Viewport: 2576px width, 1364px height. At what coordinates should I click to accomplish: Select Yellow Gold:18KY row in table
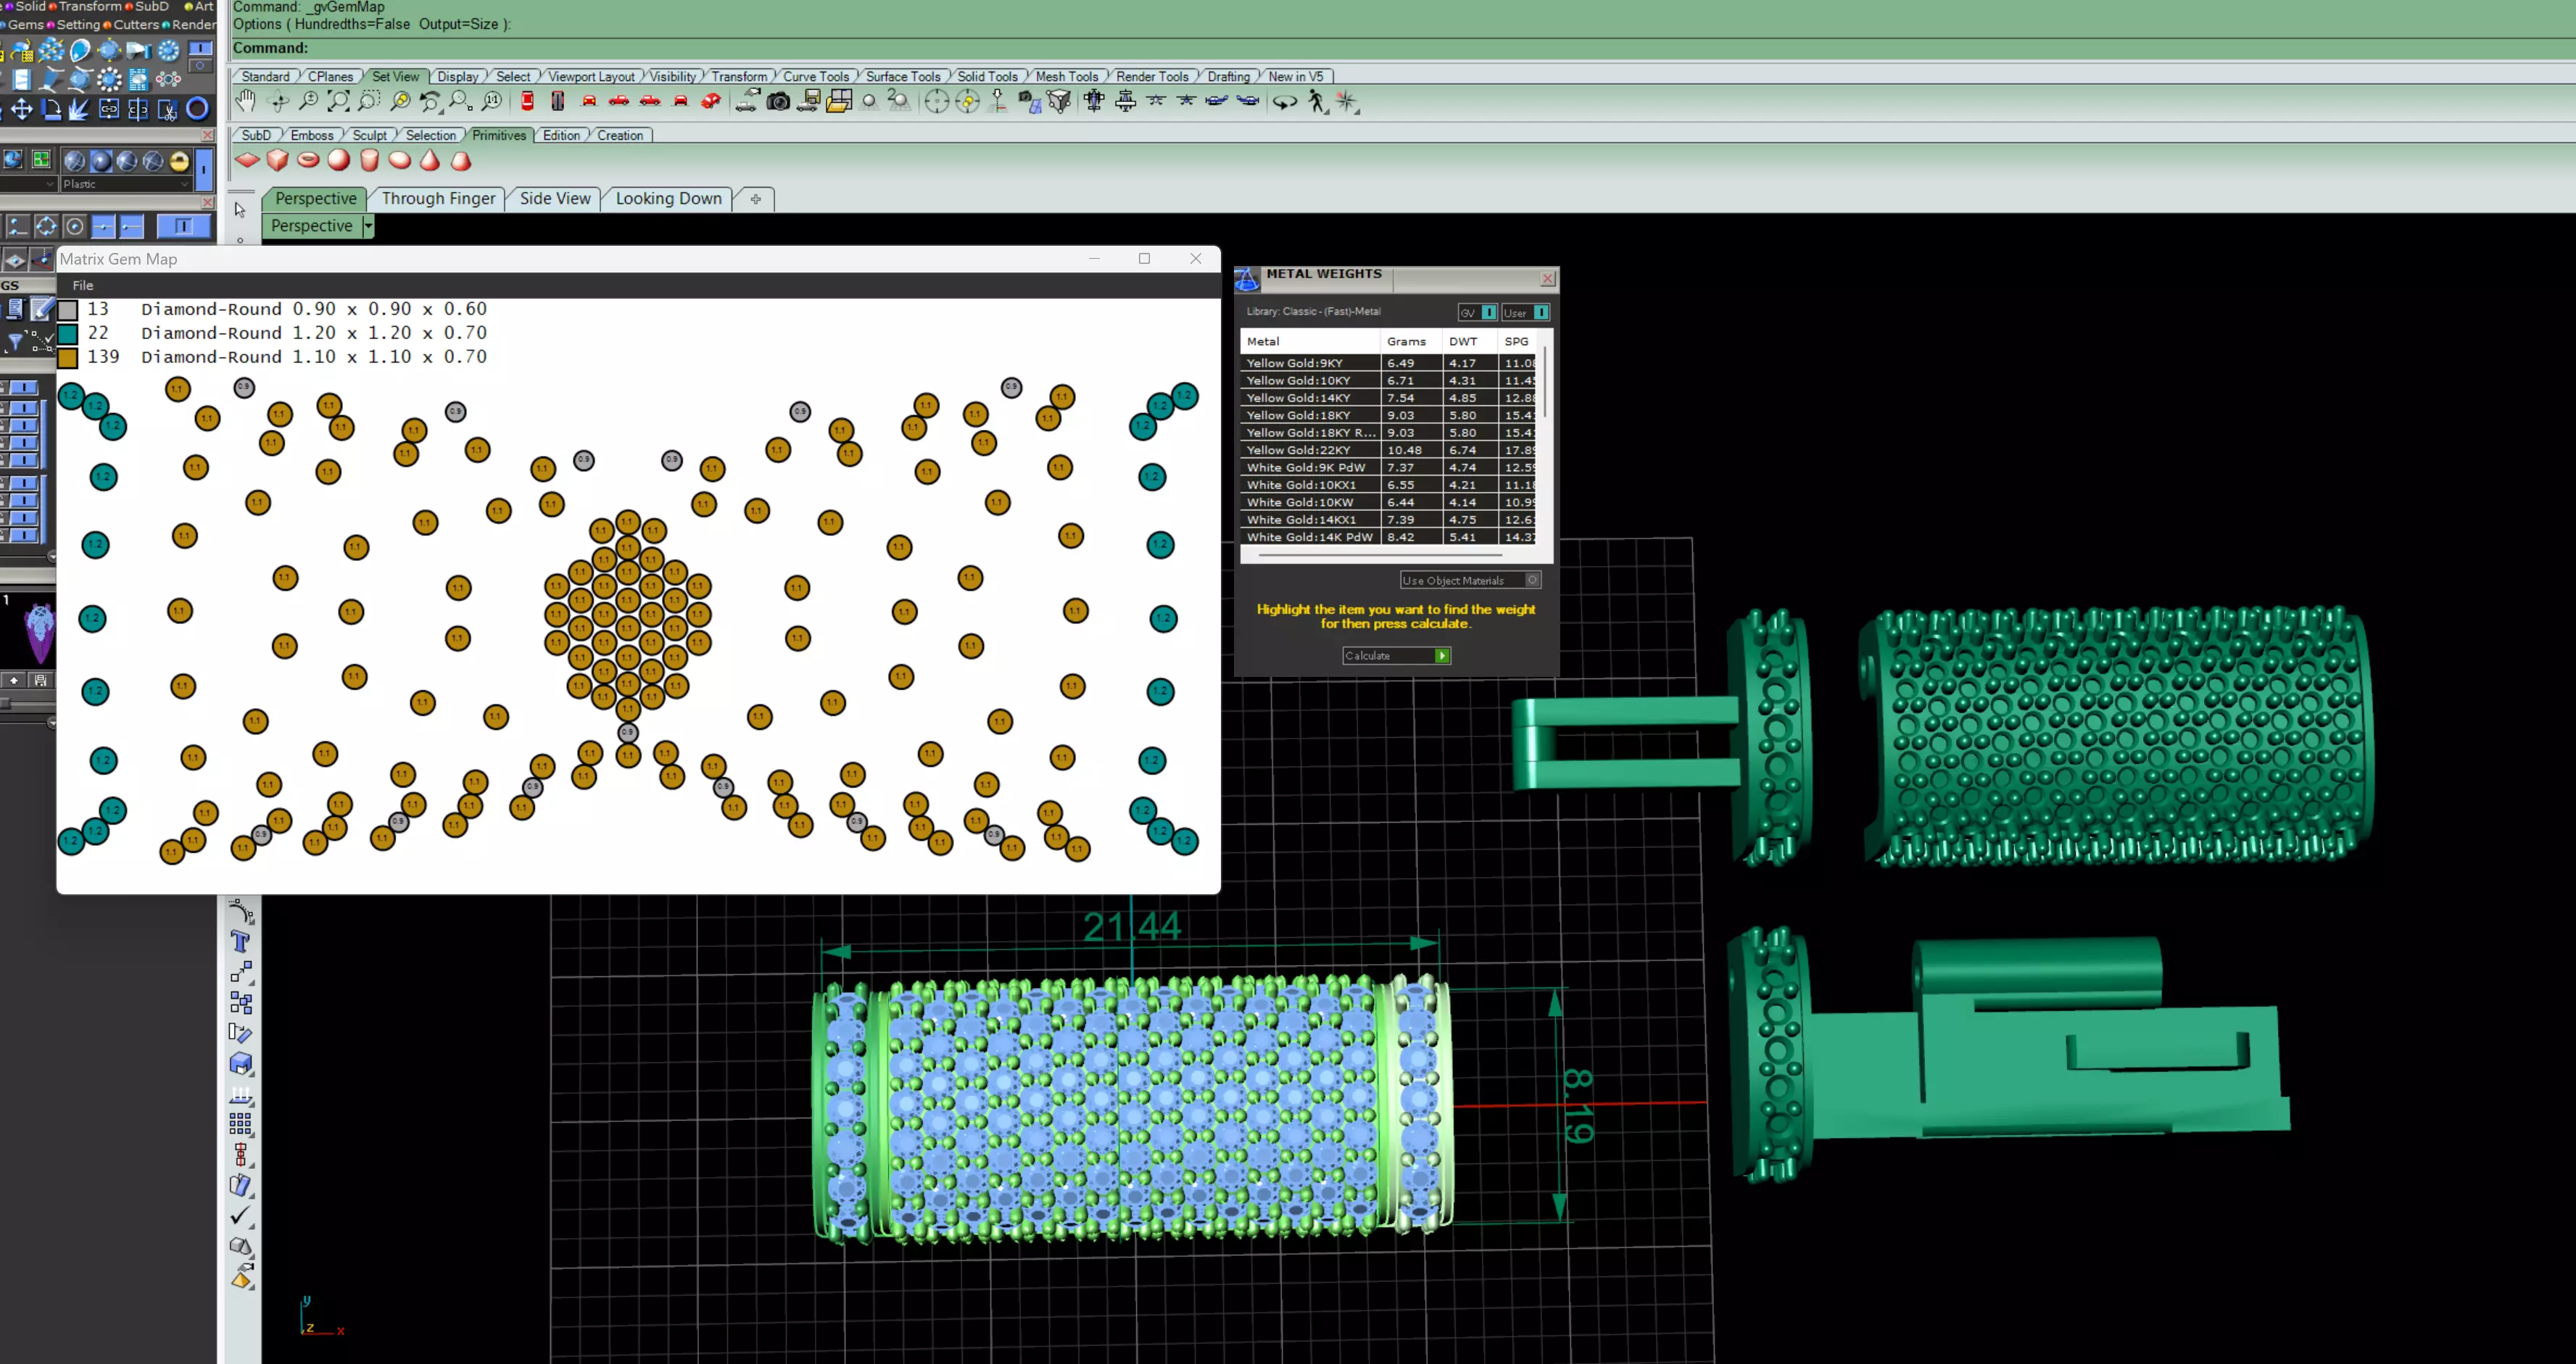tap(1298, 415)
